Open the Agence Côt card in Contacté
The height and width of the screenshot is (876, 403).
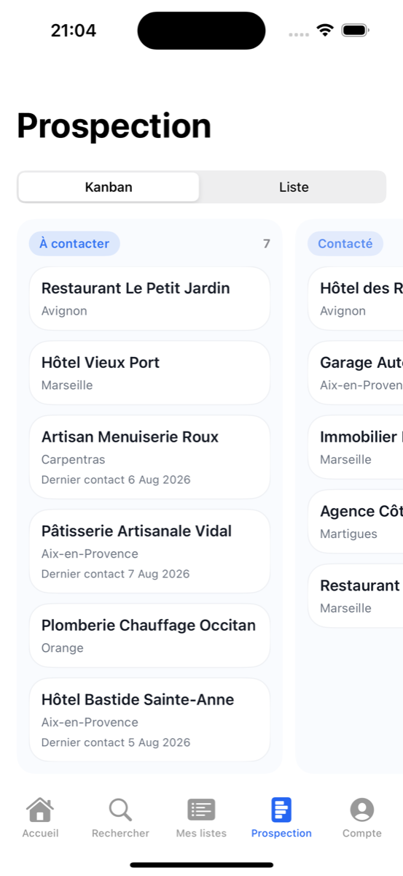[356, 522]
